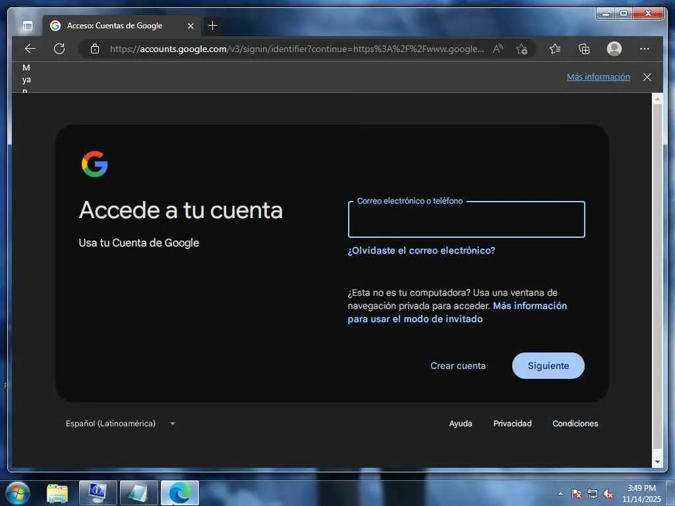Open Más información para usar el modo de invitado
This screenshot has width=675, height=506.
coord(457,312)
